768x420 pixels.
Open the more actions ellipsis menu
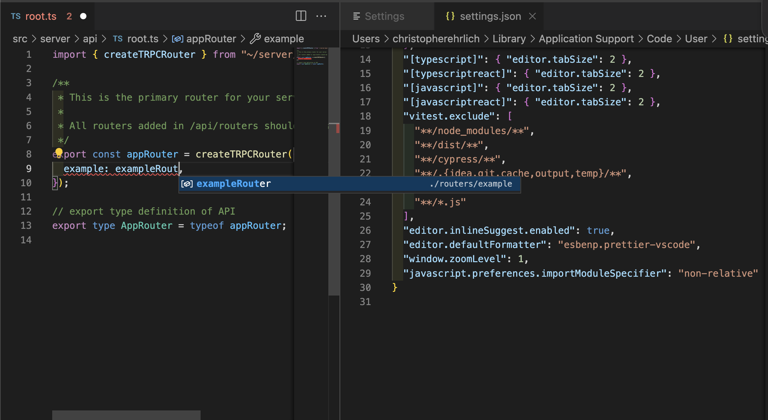click(x=321, y=16)
